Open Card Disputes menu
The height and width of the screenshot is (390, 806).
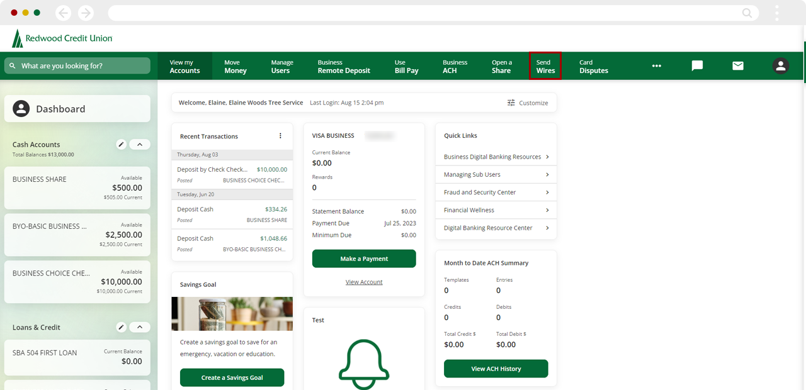[594, 66]
